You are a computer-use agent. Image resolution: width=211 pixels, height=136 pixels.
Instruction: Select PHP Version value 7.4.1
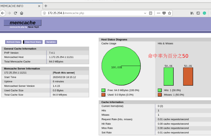click(52, 53)
